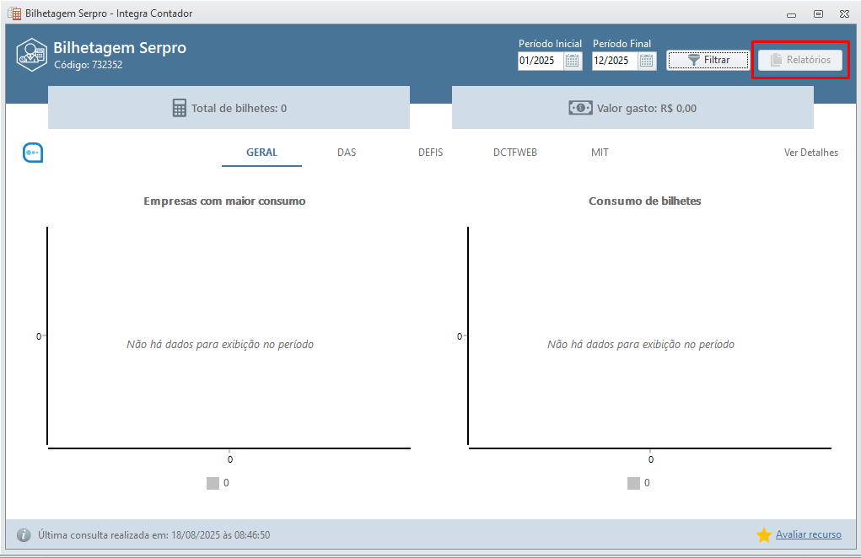
Task: Switch to the DAS tab
Action: 347,153
